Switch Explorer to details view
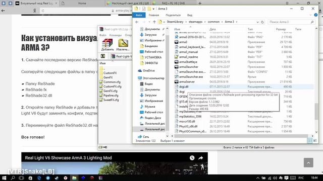Image resolution: width=323 pixels, height=181 pixels. pyautogui.click(x=309, y=141)
